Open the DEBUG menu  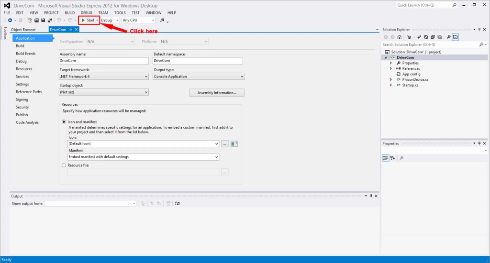point(86,13)
